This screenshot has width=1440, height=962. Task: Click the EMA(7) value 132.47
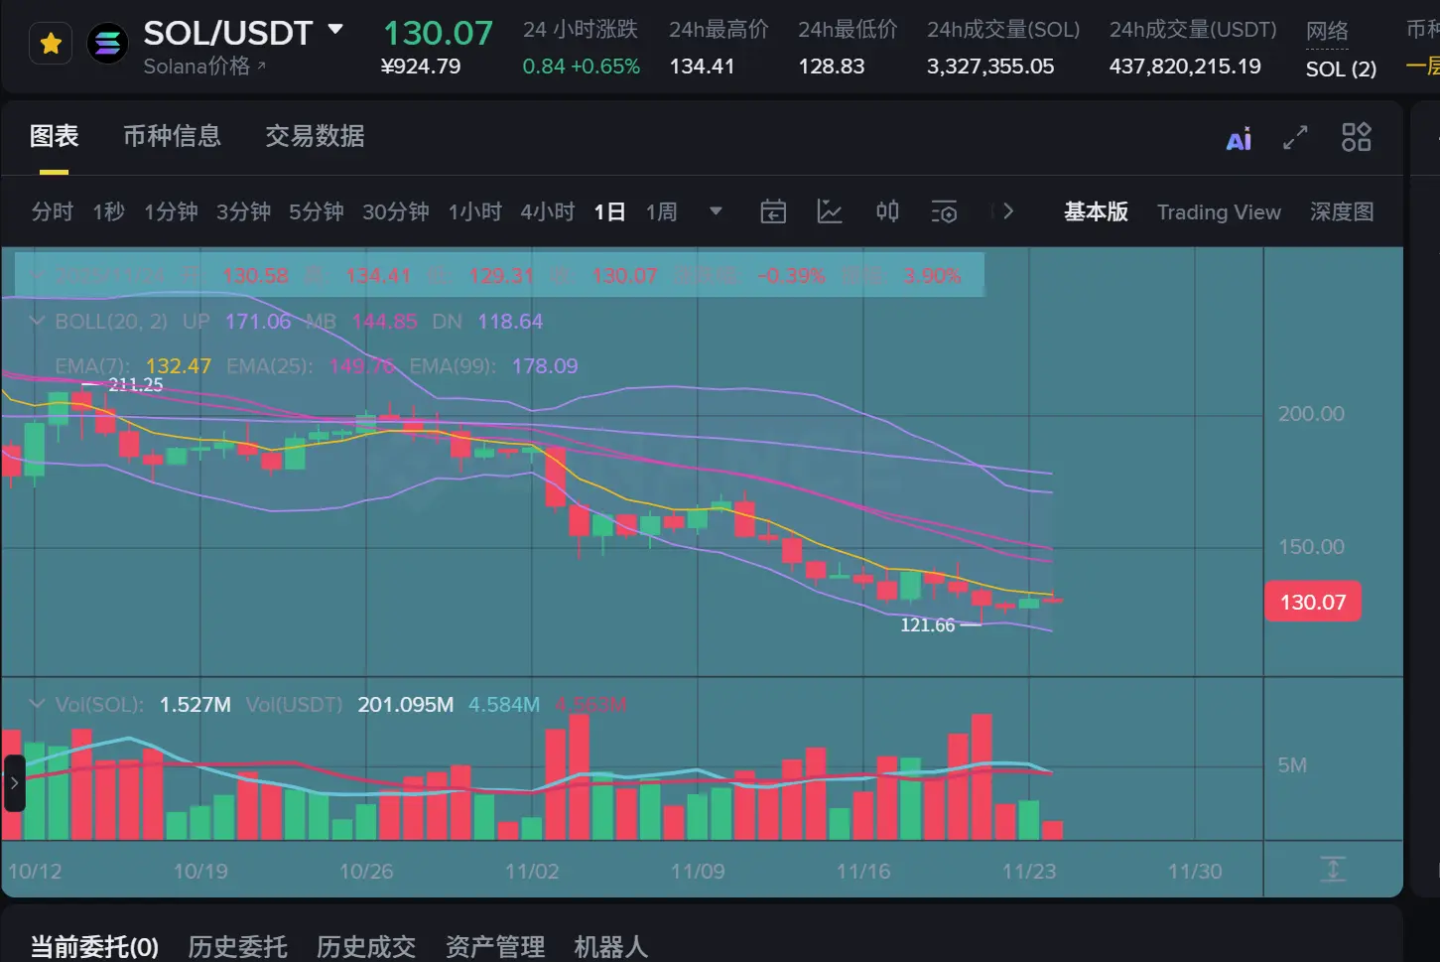[x=179, y=366]
